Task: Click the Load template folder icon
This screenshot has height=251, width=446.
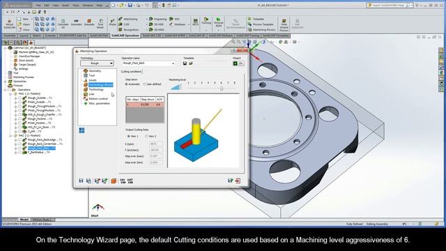Action: 191,63
